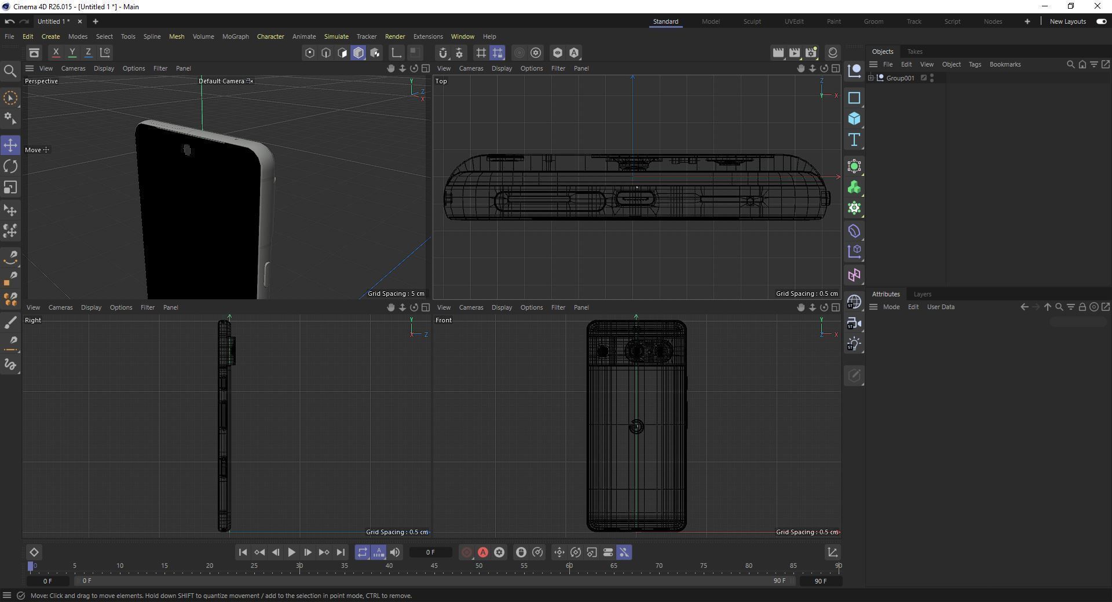
Task: Toggle the New Layouts switch
Action: (x=1101, y=21)
